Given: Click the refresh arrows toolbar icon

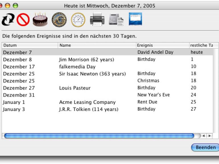Looking at the screenshot, I should [x=8, y=20].
